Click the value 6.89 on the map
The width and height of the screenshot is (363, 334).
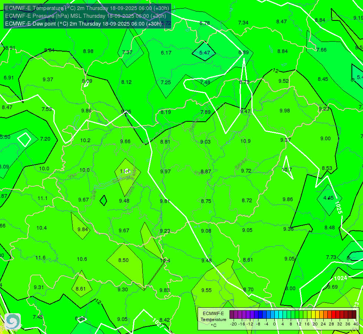[244, 52]
